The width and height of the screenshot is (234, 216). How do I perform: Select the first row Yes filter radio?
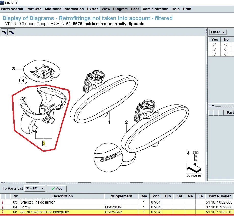pos(215,44)
